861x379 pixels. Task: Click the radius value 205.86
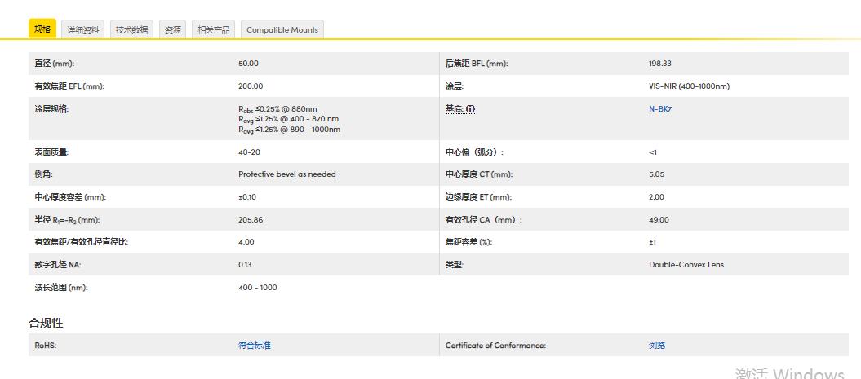(x=251, y=219)
